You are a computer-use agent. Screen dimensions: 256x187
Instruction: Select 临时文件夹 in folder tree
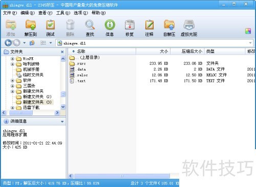[x=33, y=75]
